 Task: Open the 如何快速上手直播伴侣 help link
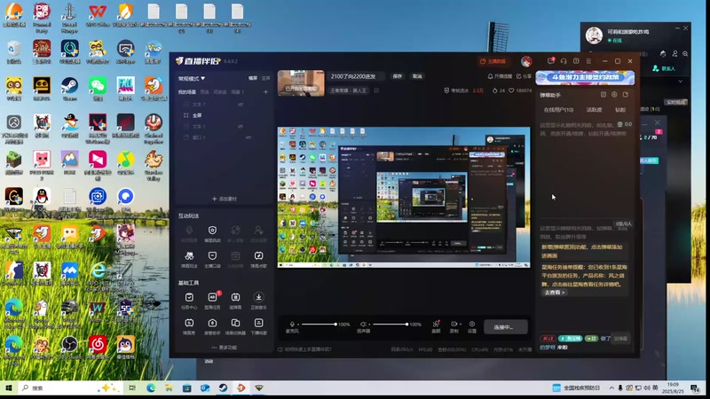tap(304, 349)
